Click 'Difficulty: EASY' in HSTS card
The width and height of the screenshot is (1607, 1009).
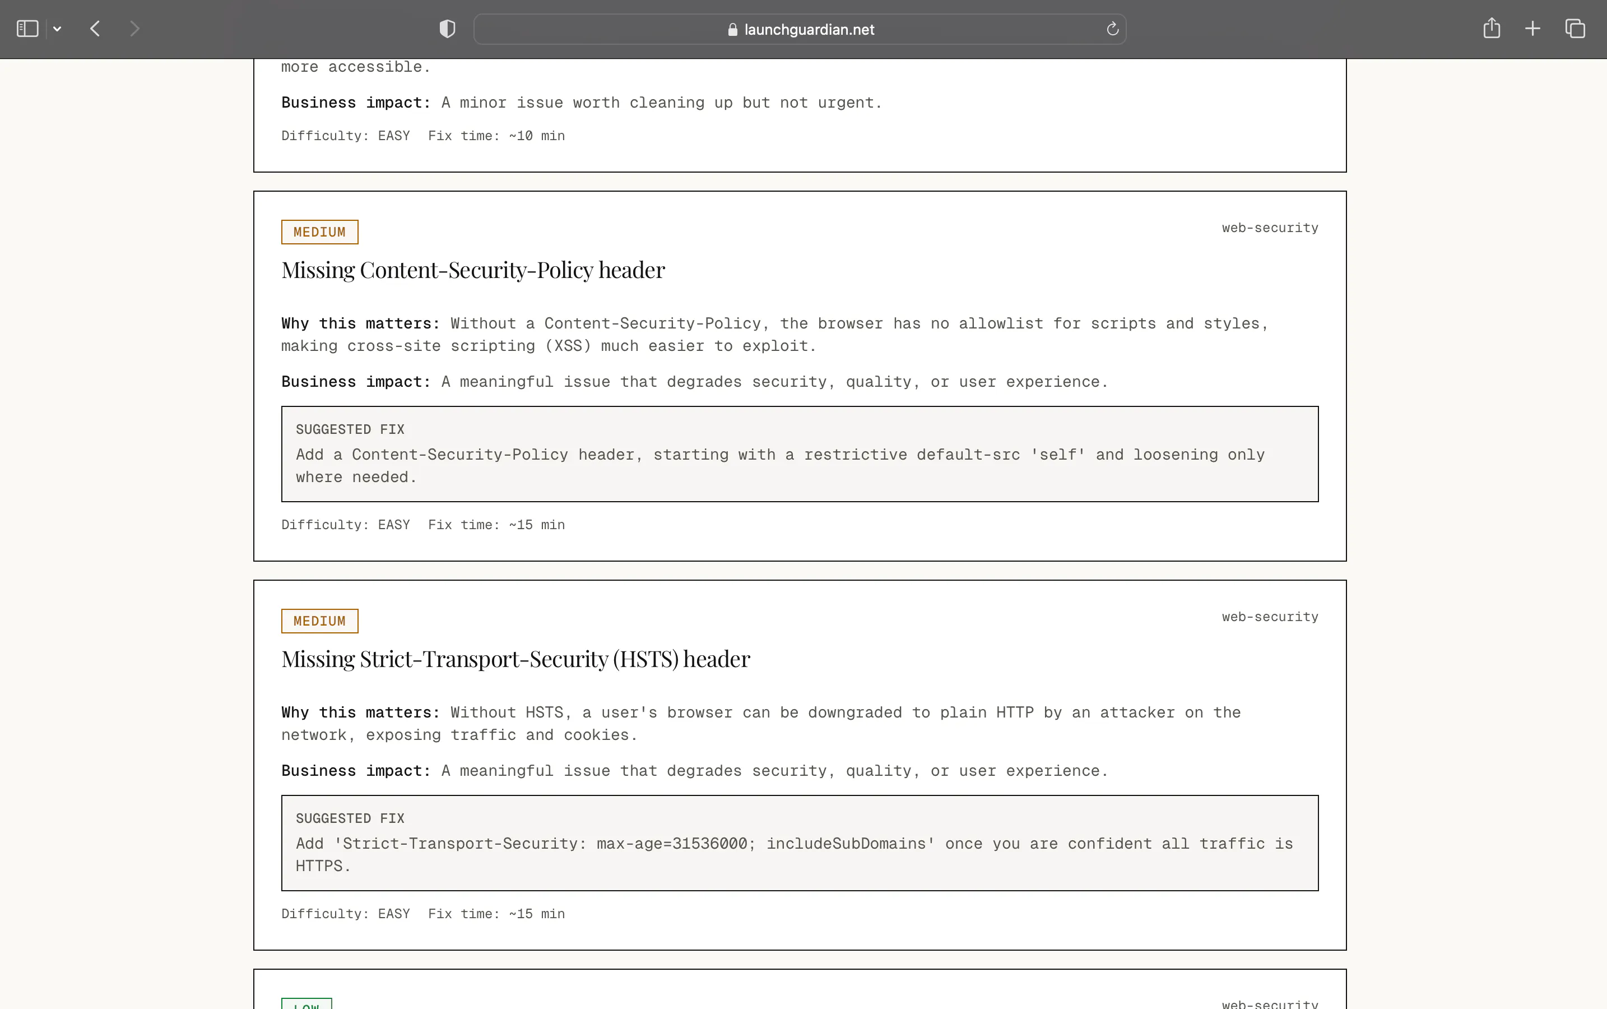pos(346,914)
